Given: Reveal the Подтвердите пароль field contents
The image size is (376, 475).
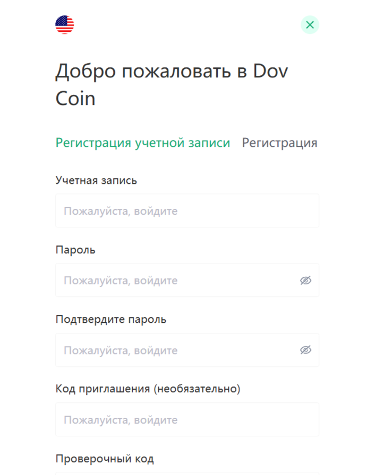Looking at the screenshot, I should point(305,350).
